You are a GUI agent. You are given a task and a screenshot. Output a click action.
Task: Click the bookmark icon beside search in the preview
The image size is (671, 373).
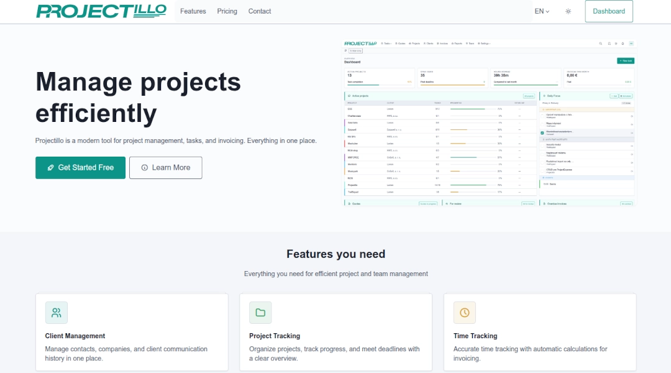click(609, 44)
